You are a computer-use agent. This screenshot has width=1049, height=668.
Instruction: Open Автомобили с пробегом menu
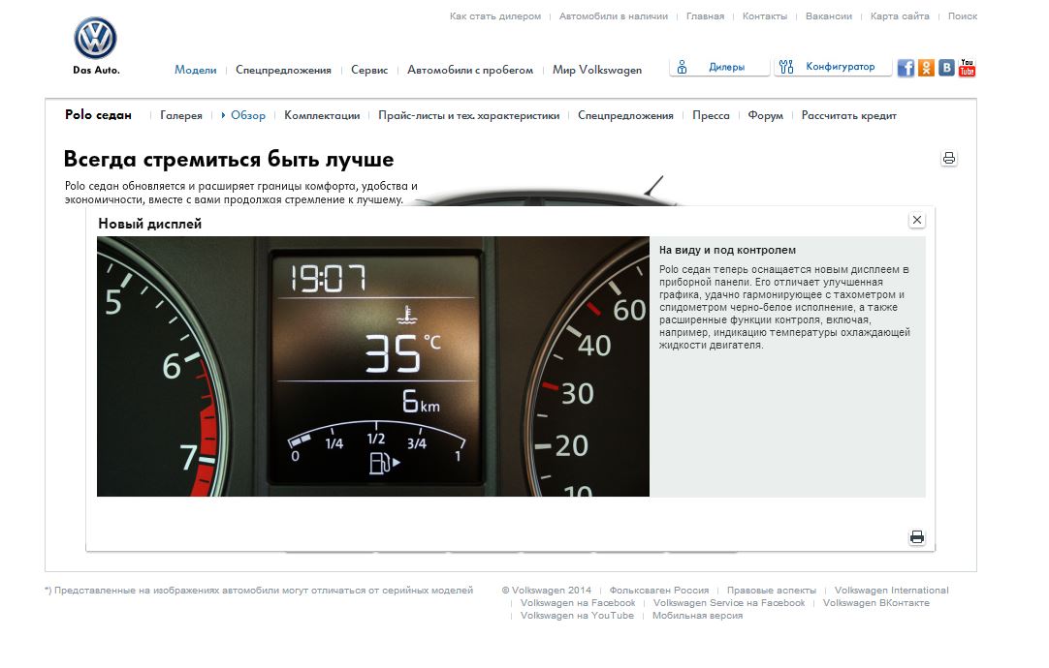pos(470,70)
